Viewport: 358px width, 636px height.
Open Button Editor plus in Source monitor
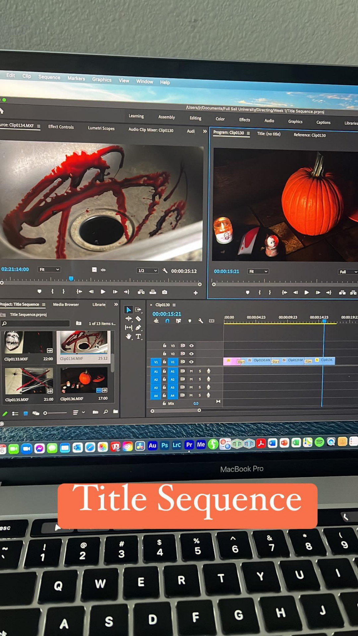[196, 293]
